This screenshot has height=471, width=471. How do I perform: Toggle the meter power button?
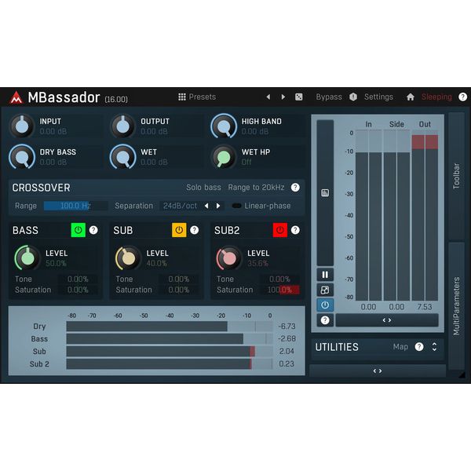tap(325, 305)
